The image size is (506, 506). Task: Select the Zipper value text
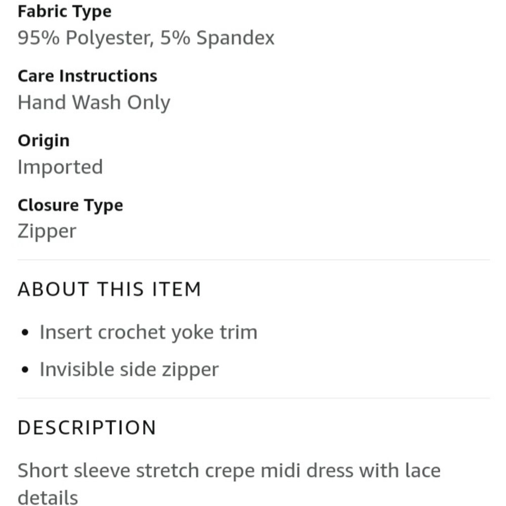47,232
